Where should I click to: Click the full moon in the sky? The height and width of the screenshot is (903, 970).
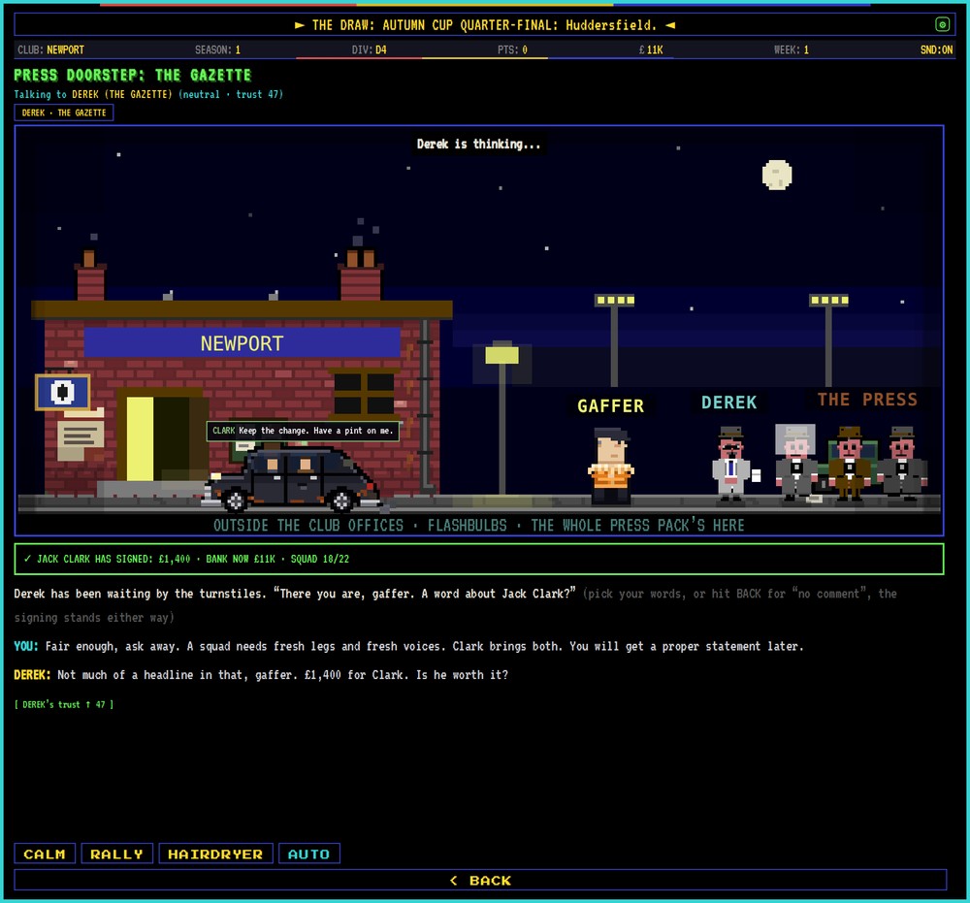click(777, 175)
